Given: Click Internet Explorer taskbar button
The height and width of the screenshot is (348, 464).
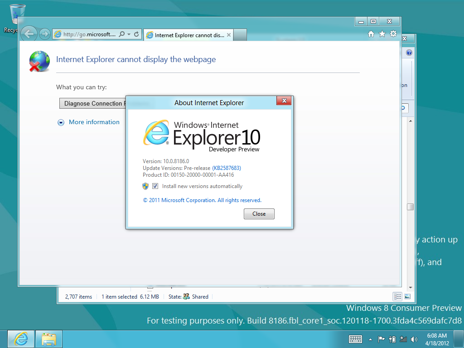Looking at the screenshot, I should [x=21, y=339].
